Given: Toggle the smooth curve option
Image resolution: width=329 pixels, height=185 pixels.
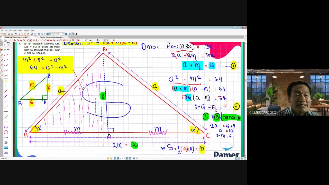Looking at the screenshot, I should 105,40.
